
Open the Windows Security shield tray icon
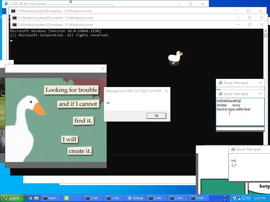click(x=234, y=198)
